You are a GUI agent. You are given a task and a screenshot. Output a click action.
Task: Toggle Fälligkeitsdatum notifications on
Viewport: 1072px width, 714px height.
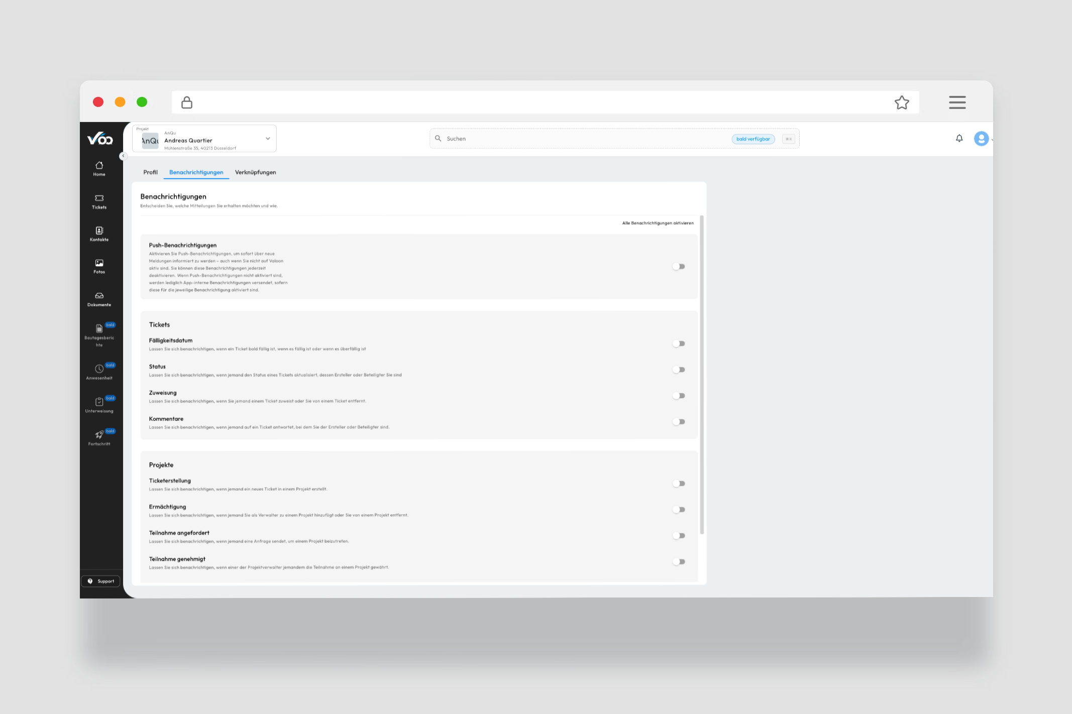(679, 343)
